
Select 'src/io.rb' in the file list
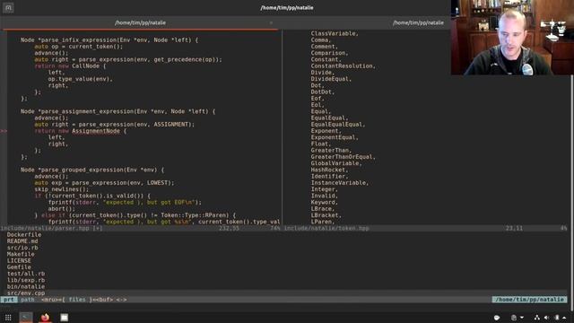tap(22, 248)
